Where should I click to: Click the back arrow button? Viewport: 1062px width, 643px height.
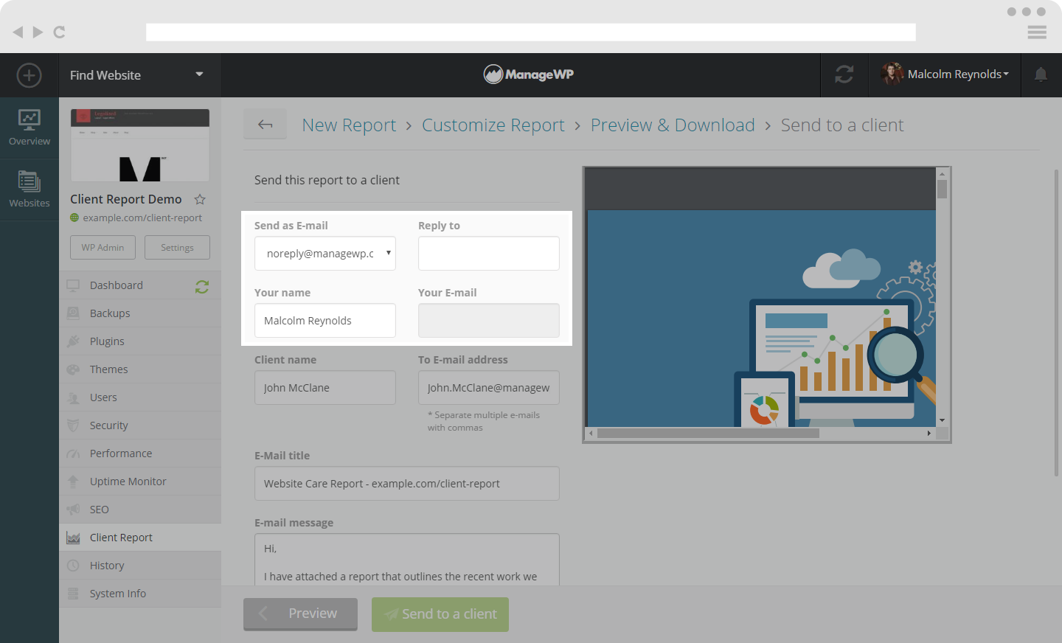(265, 125)
